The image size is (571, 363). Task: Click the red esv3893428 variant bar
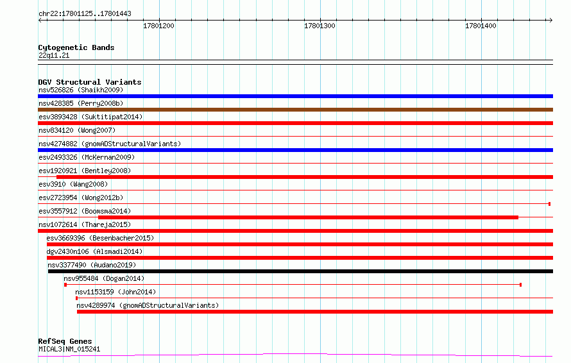click(295, 123)
